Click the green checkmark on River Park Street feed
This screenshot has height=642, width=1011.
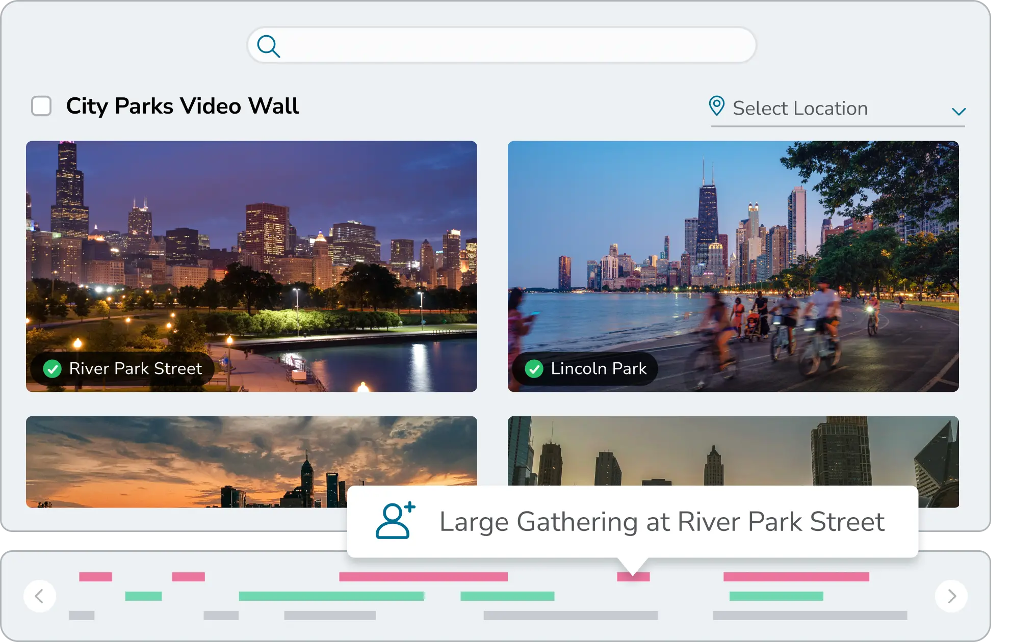53,368
